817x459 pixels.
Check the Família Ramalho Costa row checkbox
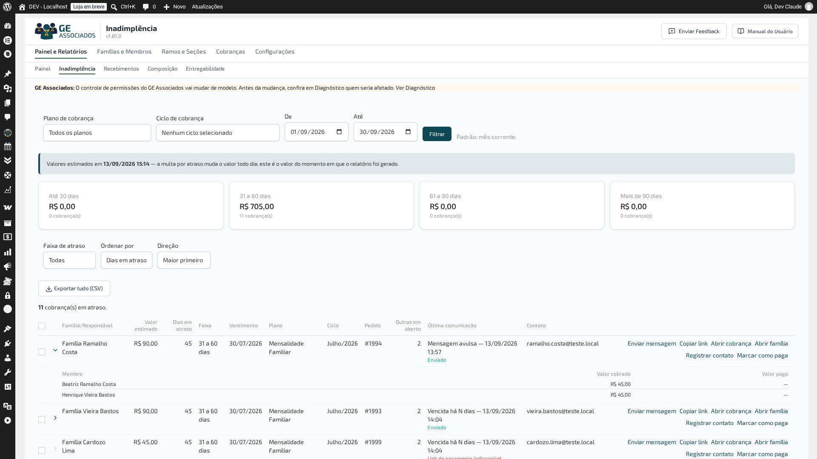[42, 352]
